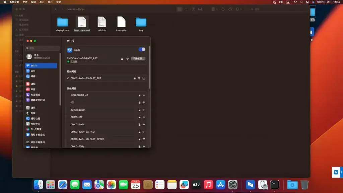Expand Finder action menu dropdown

pos(238,9)
